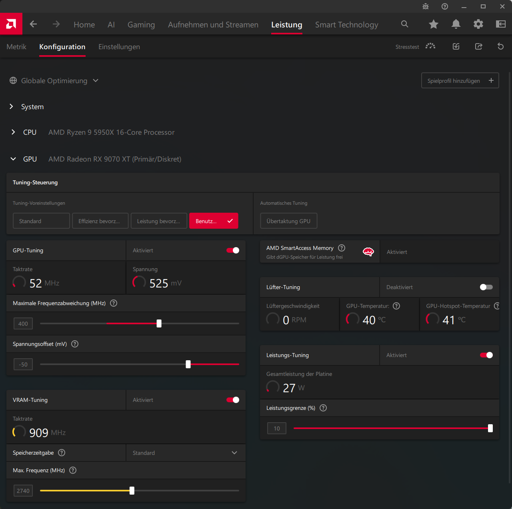Open help for GPU-Temperatur
This screenshot has height=509, width=512.
pos(396,306)
